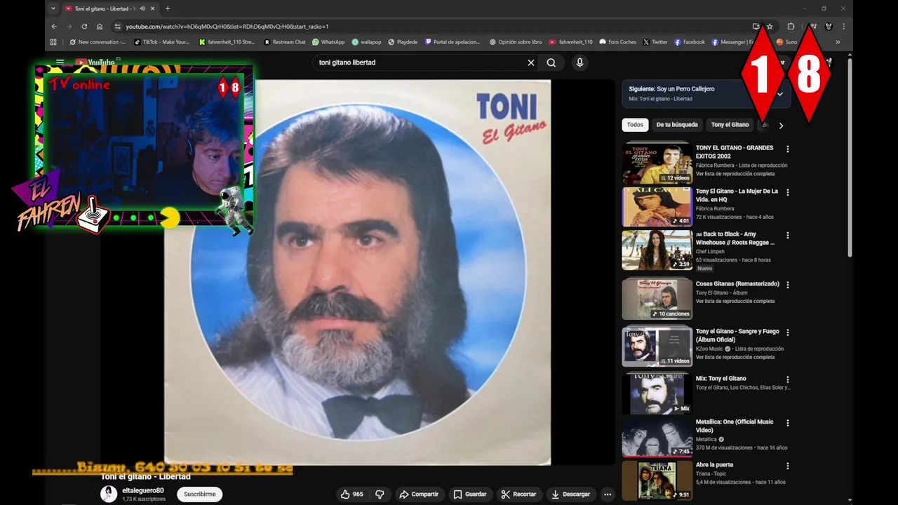The width and height of the screenshot is (898, 505).
Task: Click the Suscribirme button
Action: pyautogui.click(x=199, y=494)
